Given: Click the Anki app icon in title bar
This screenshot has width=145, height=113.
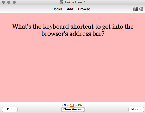Looking at the screenshot, I should click(62, 2).
